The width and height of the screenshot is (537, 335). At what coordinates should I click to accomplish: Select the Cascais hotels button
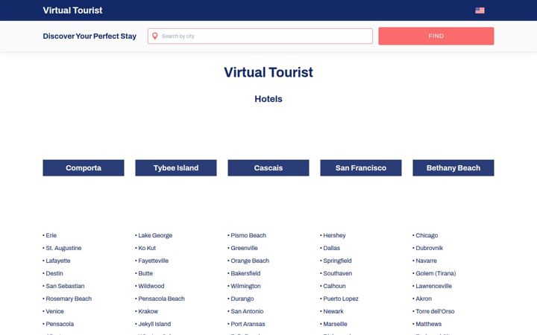coord(268,167)
